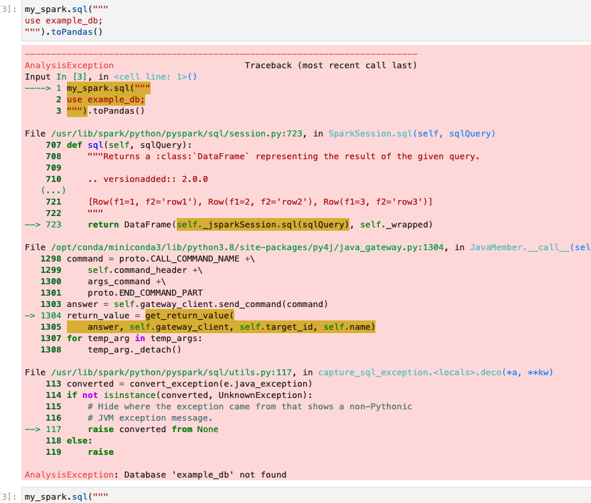Click the '(...)' collapsed lines marker

coord(53,191)
